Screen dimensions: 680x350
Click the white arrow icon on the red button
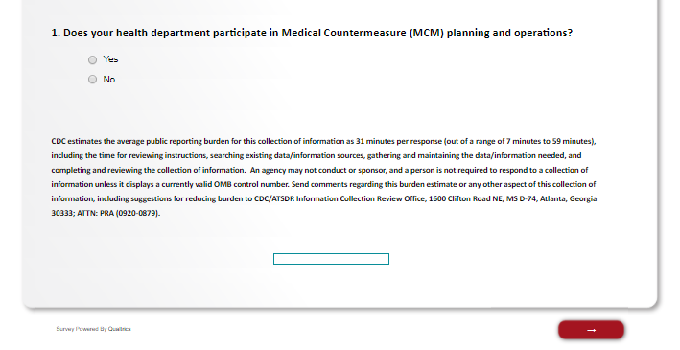click(x=591, y=331)
